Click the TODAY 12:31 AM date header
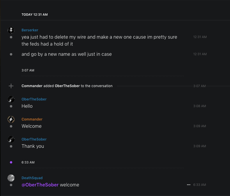 point(35,15)
